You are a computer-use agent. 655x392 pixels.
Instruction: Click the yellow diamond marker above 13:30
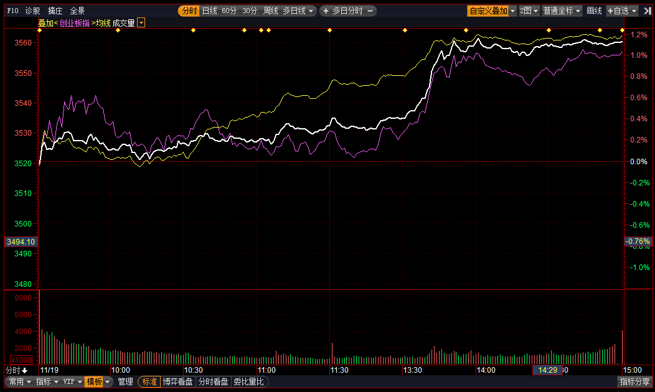pos(405,30)
